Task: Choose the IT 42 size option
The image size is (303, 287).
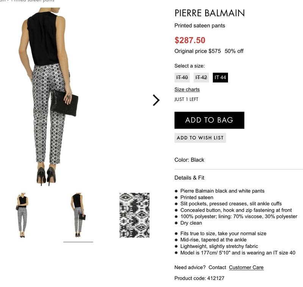Action: pos(201,78)
